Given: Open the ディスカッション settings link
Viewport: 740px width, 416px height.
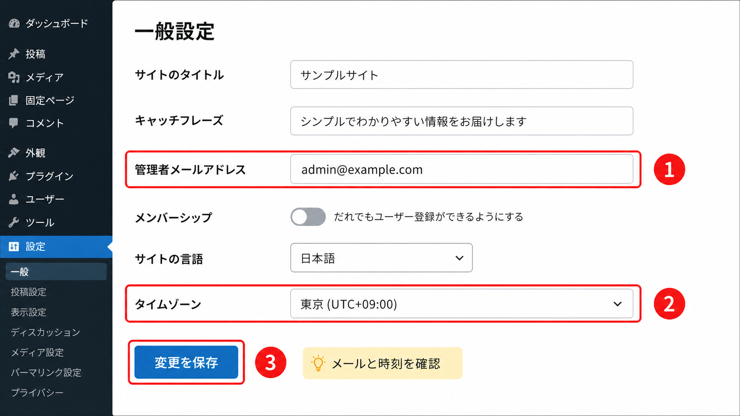Looking at the screenshot, I should tap(46, 332).
